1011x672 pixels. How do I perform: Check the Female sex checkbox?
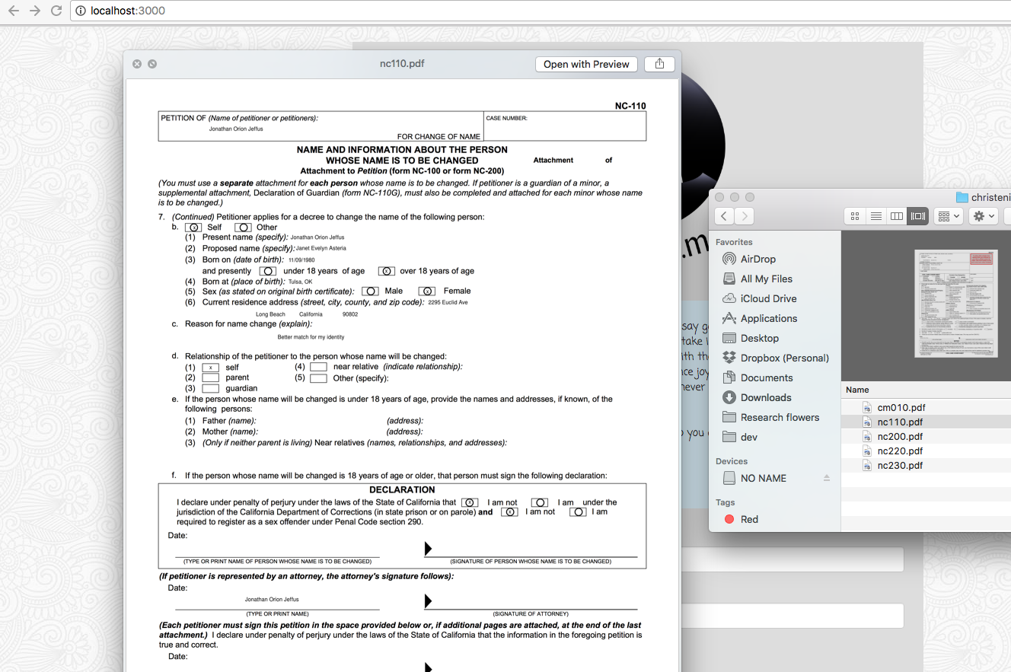[x=427, y=291]
